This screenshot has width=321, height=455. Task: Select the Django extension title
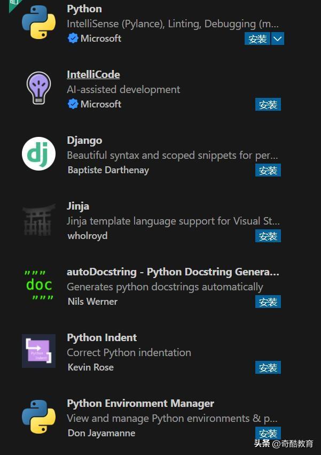click(x=84, y=141)
